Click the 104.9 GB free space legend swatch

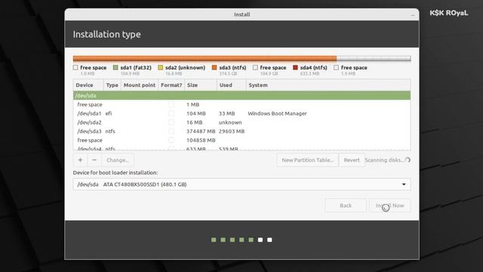pyautogui.click(x=255, y=67)
